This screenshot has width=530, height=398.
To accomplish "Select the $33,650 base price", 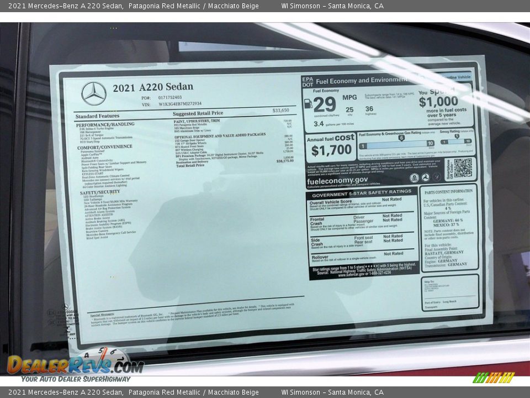I will (280, 111).
